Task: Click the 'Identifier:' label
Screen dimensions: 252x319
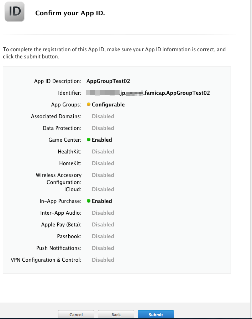Action: [x=69, y=93]
